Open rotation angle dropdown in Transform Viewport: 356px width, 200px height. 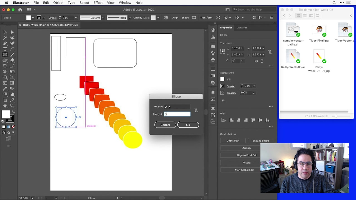[242, 61]
